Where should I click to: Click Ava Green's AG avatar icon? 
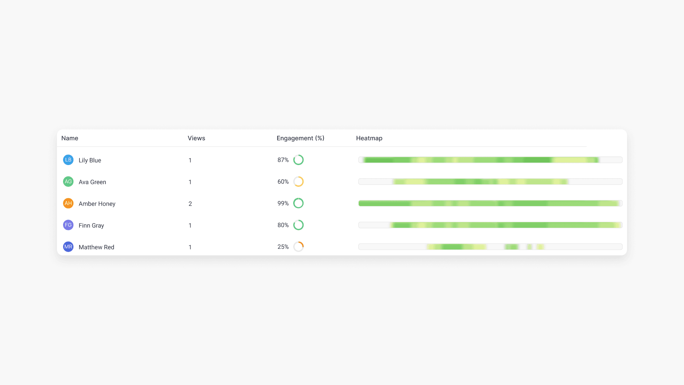tap(68, 181)
